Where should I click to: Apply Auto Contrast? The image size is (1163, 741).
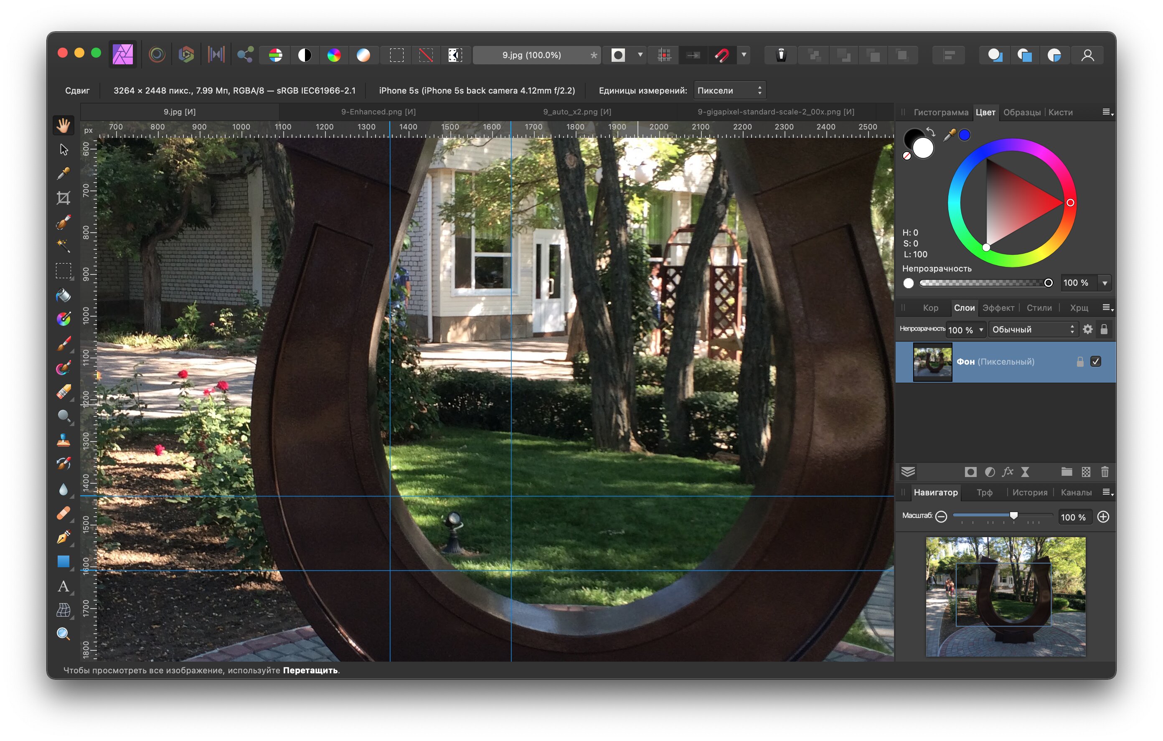[x=305, y=55]
